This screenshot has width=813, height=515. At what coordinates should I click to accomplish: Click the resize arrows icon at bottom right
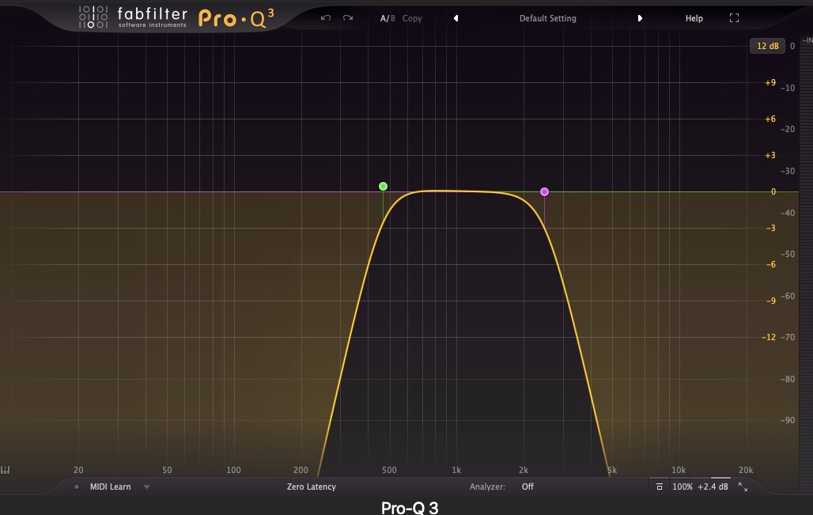743,487
